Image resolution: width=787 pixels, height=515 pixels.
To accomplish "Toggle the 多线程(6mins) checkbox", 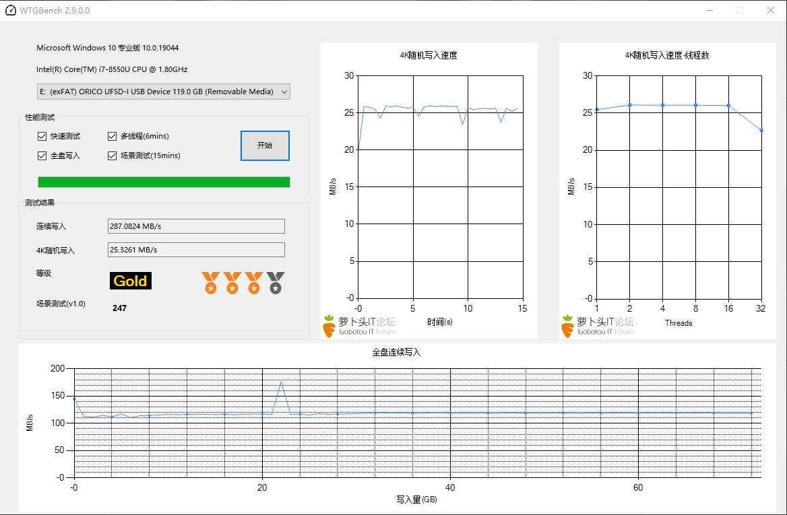I will pos(113,137).
